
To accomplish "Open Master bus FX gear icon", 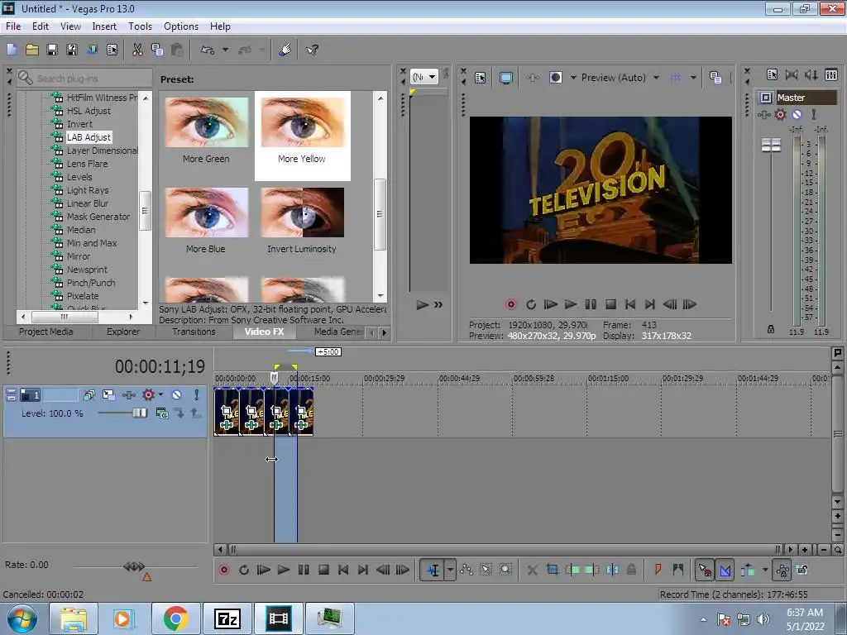I will 780,114.
